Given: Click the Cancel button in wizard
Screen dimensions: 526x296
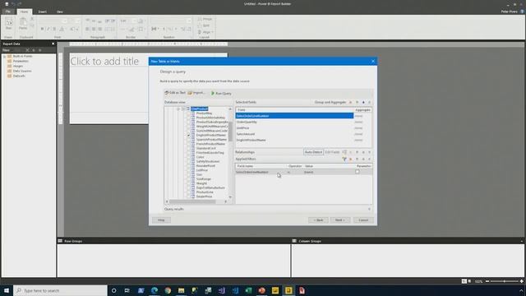Looking at the screenshot, I should click(x=363, y=220).
